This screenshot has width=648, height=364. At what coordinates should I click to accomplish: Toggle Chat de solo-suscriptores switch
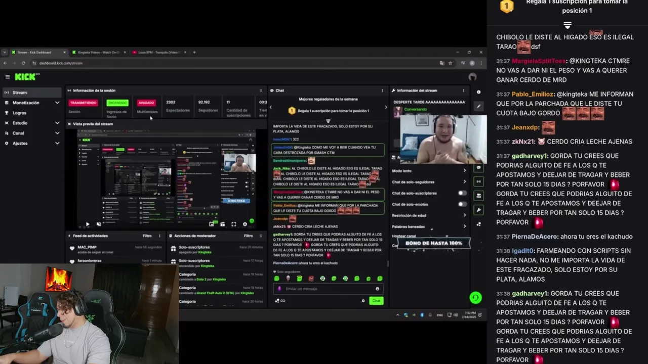tap(462, 193)
